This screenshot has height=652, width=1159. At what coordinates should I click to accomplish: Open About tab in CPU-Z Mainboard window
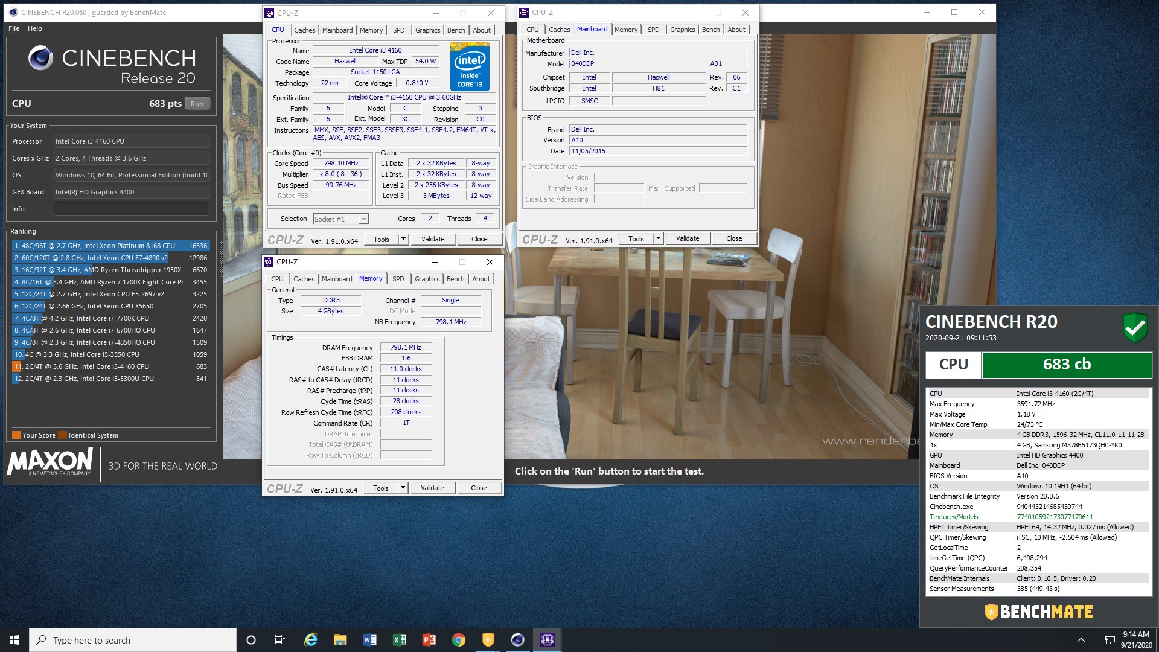point(736,30)
